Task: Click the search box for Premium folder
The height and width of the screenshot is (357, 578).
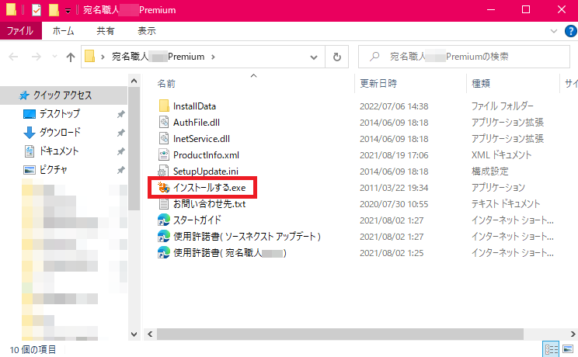Action: click(464, 57)
